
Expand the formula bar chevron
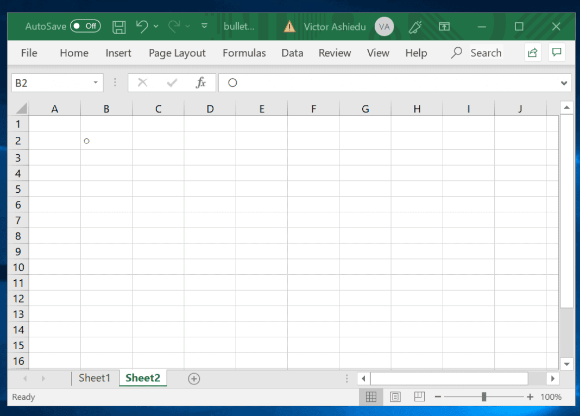(564, 83)
